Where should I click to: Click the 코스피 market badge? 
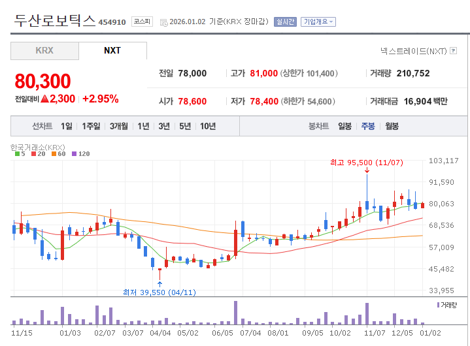(x=142, y=22)
